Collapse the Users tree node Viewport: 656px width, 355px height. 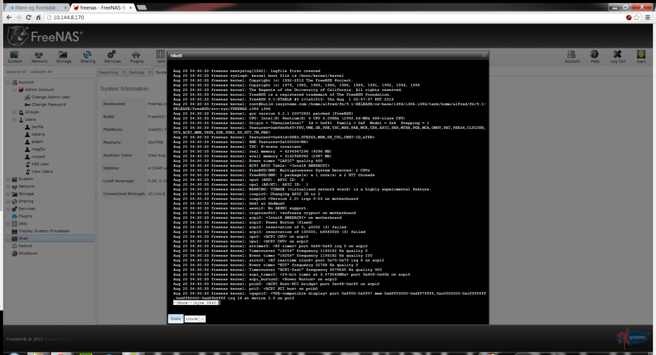point(14,119)
